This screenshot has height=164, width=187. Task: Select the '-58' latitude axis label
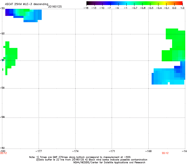(x=2, y=117)
